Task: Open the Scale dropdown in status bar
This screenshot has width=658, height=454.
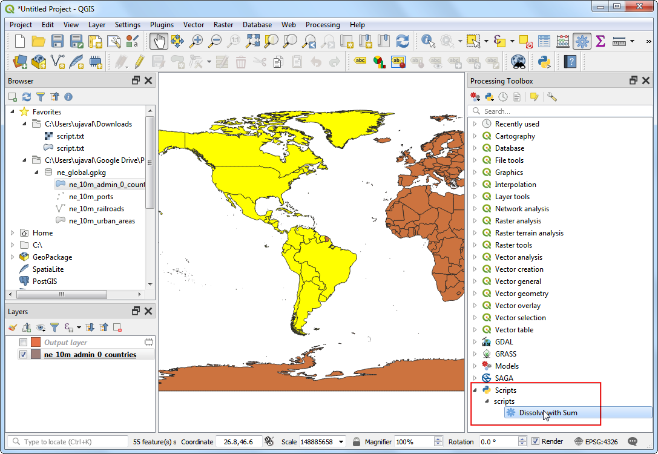Action: [x=342, y=442]
